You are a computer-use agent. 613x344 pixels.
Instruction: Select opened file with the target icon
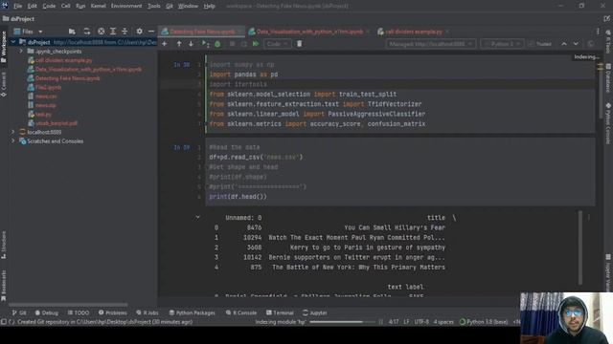tap(102, 32)
